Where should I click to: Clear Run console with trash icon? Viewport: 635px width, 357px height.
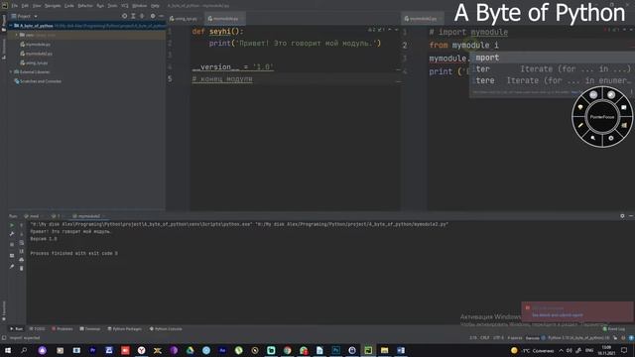pos(22,268)
